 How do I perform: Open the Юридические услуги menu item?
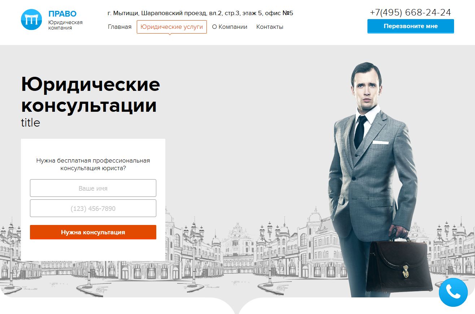[172, 27]
